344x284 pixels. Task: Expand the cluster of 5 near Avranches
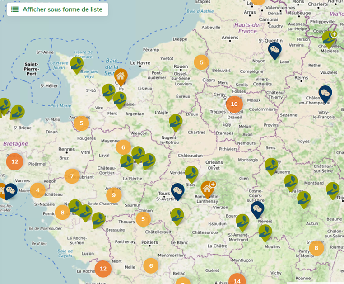81,123
